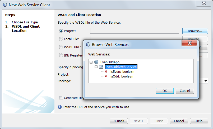Close the Browse Web Services dialog
This screenshot has width=213, height=129.
(x=189, y=43)
